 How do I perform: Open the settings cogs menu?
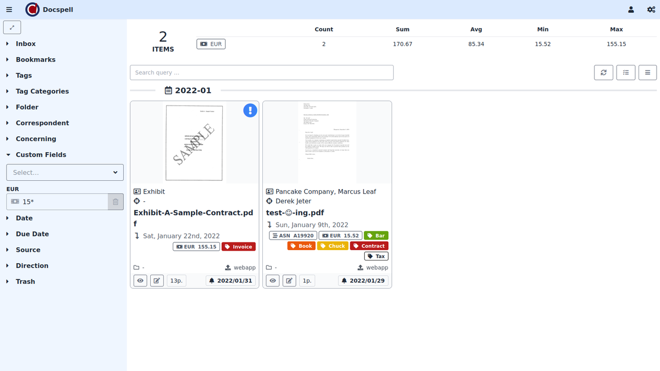click(x=651, y=9)
